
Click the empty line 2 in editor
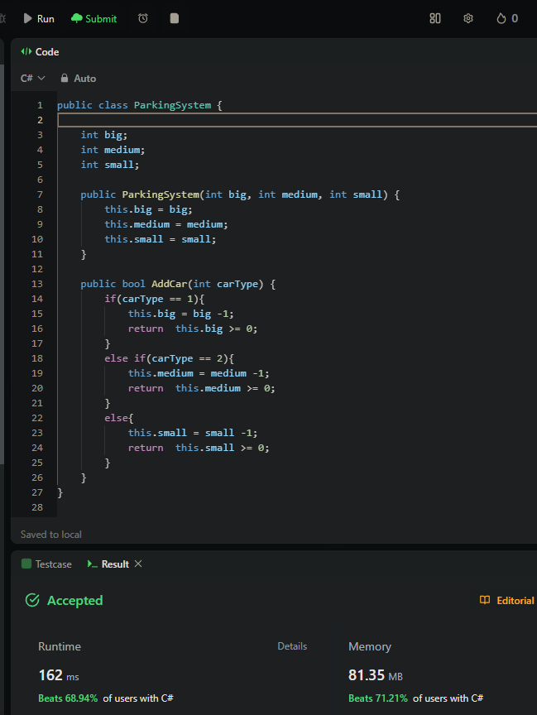point(297,120)
